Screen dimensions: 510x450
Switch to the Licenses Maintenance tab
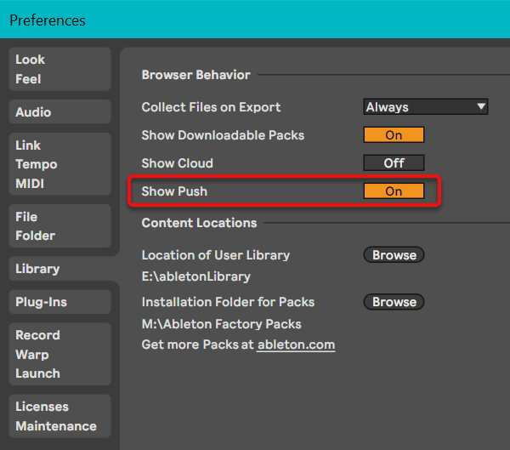(x=59, y=416)
